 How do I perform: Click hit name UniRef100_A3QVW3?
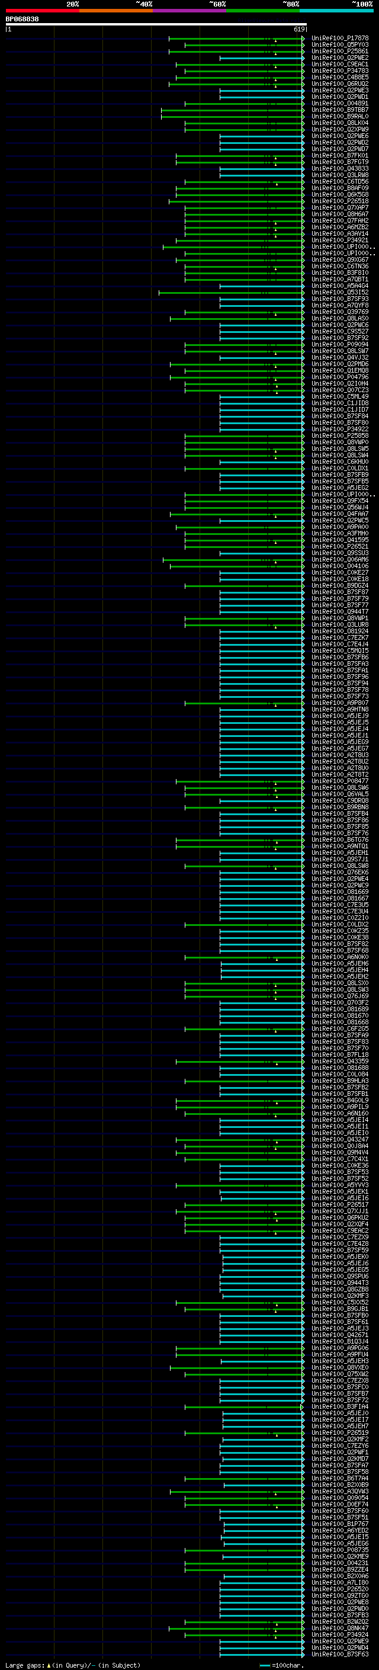pos(340,1491)
